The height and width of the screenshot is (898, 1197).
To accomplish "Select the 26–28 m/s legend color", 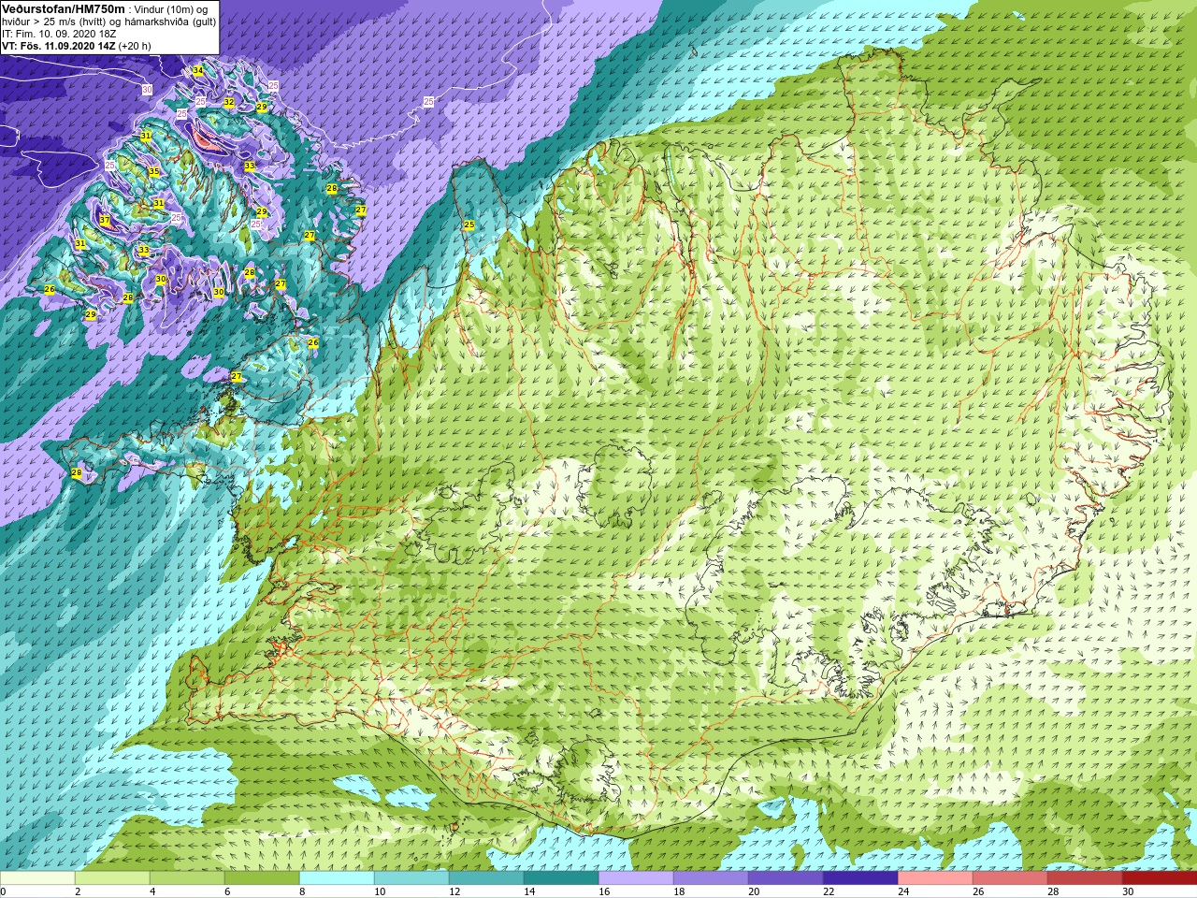I will click(x=1010, y=878).
